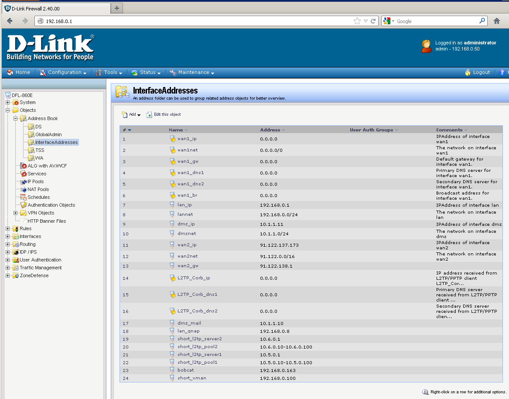Expand the System tree node

(x=7, y=102)
